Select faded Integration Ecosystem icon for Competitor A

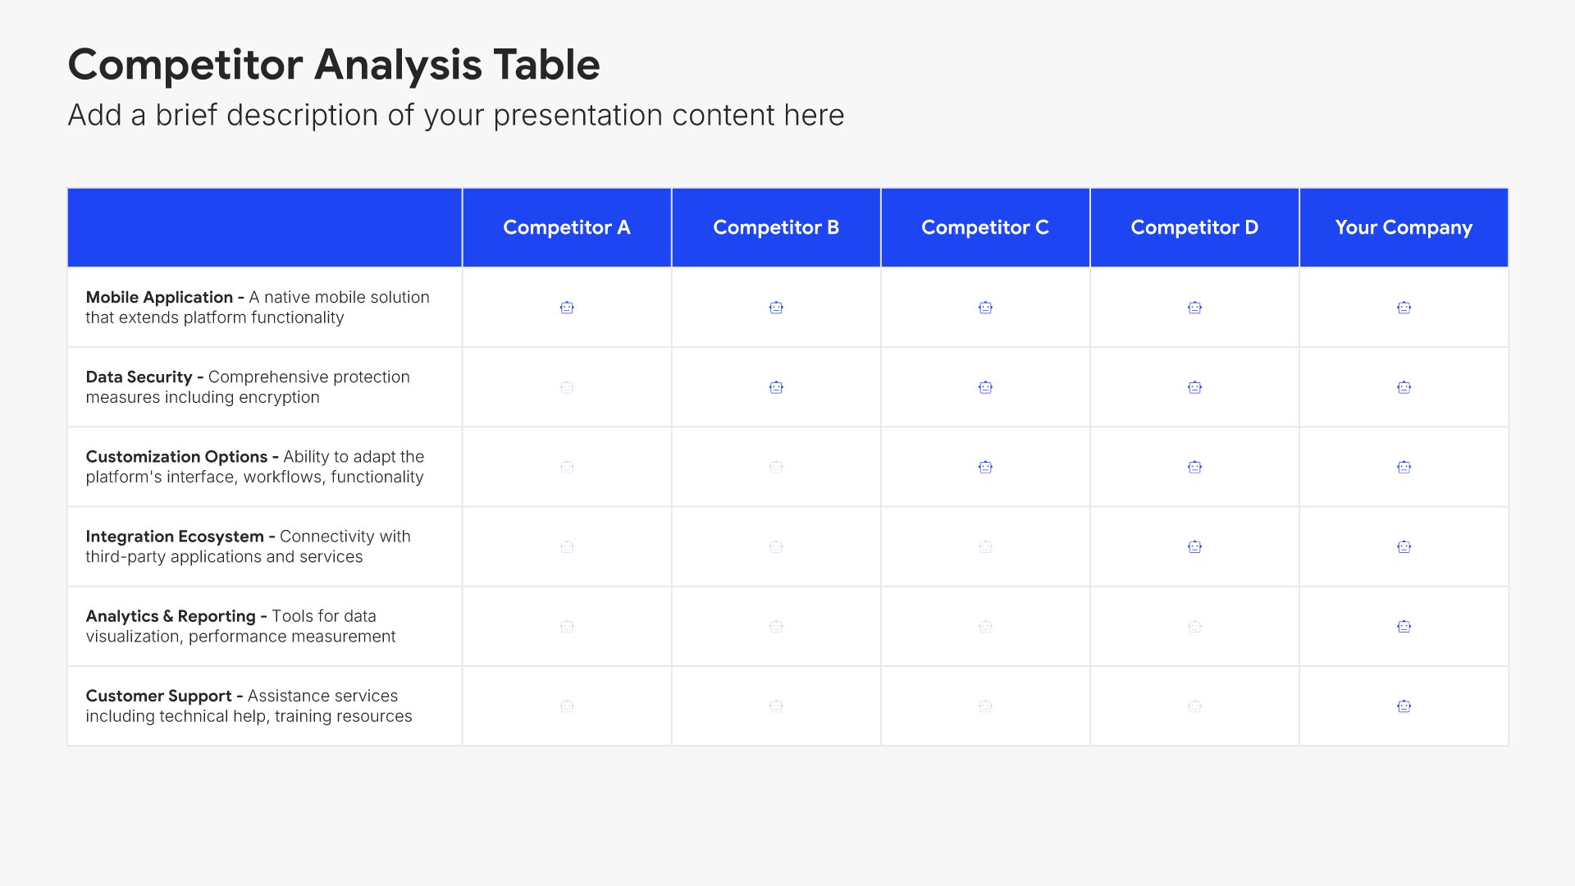coord(567,546)
